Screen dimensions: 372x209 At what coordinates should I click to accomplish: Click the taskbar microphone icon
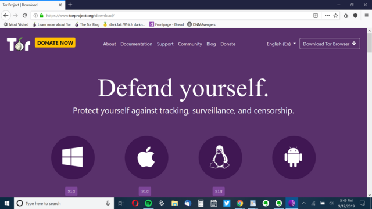pos(108,203)
